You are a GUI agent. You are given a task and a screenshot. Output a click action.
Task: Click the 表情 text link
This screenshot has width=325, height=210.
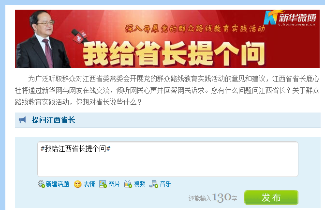89,184
